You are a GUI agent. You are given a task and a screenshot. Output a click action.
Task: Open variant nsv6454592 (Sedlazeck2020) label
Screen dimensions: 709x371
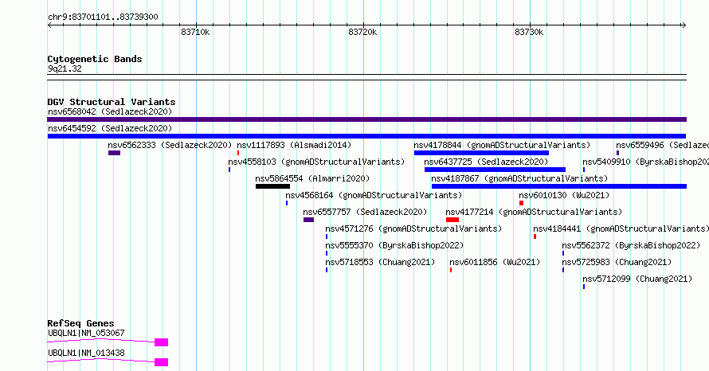coord(110,128)
